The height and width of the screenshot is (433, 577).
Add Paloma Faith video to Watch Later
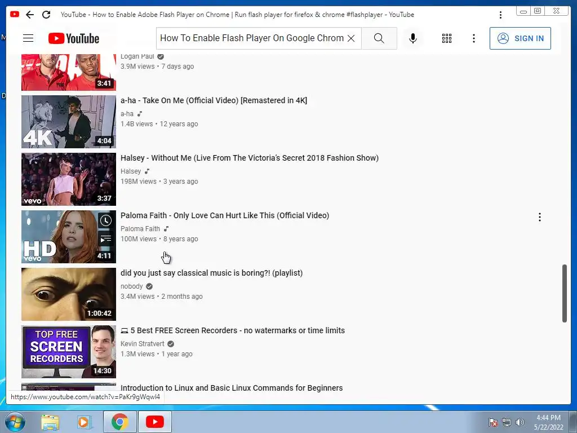tap(105, 220)
